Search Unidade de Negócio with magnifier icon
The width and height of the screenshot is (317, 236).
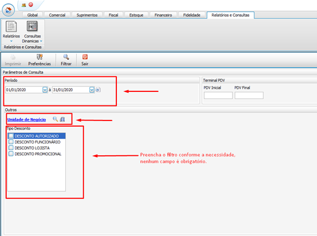[55, 119]
